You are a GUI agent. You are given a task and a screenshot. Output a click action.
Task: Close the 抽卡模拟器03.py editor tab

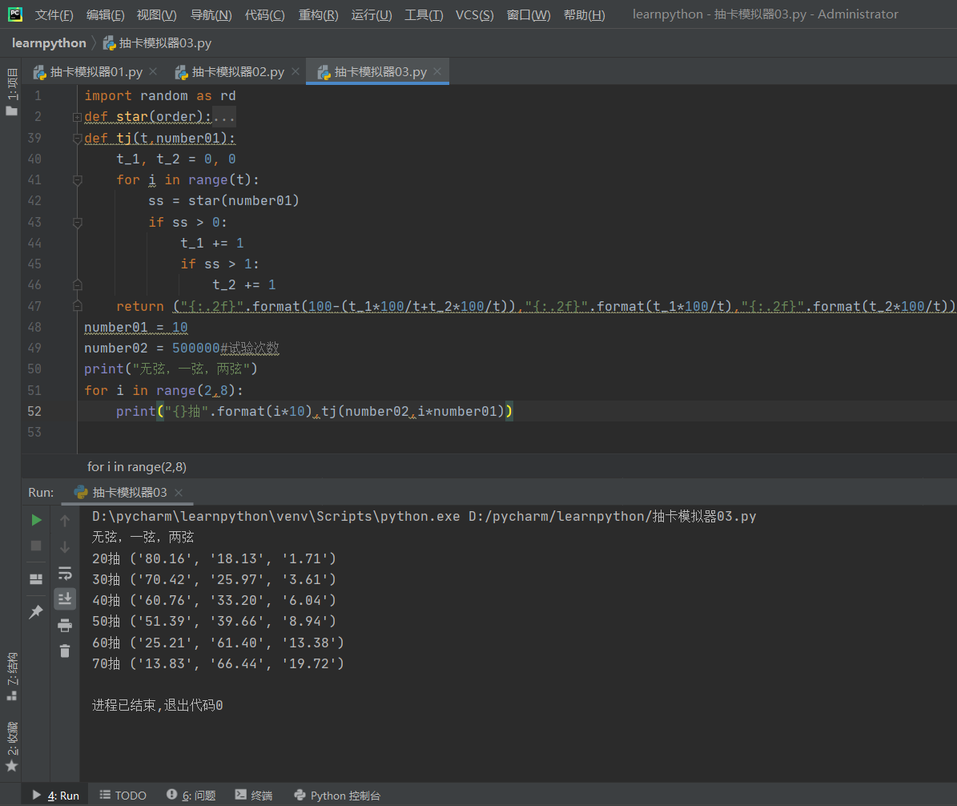tap(437, 71)
